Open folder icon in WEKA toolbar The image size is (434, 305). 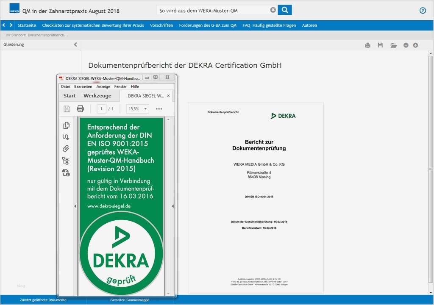click(394, 45)
